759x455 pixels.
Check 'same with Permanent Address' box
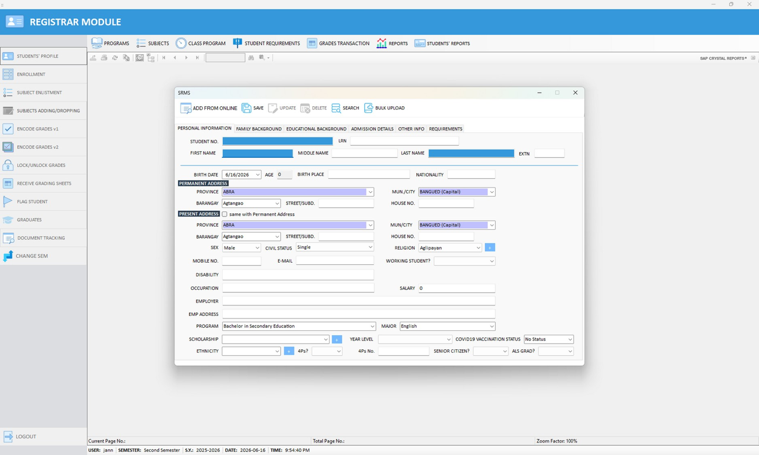pos(225,214)
